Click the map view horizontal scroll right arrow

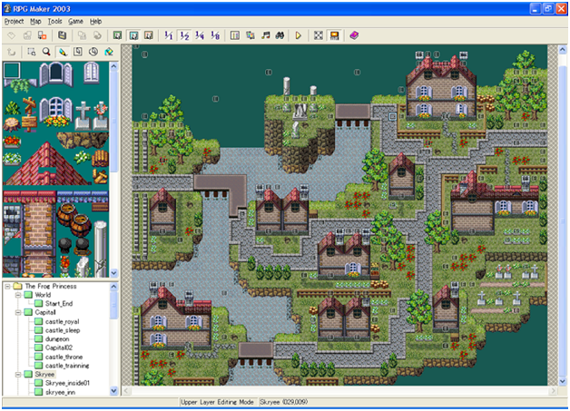coord(553,391)
